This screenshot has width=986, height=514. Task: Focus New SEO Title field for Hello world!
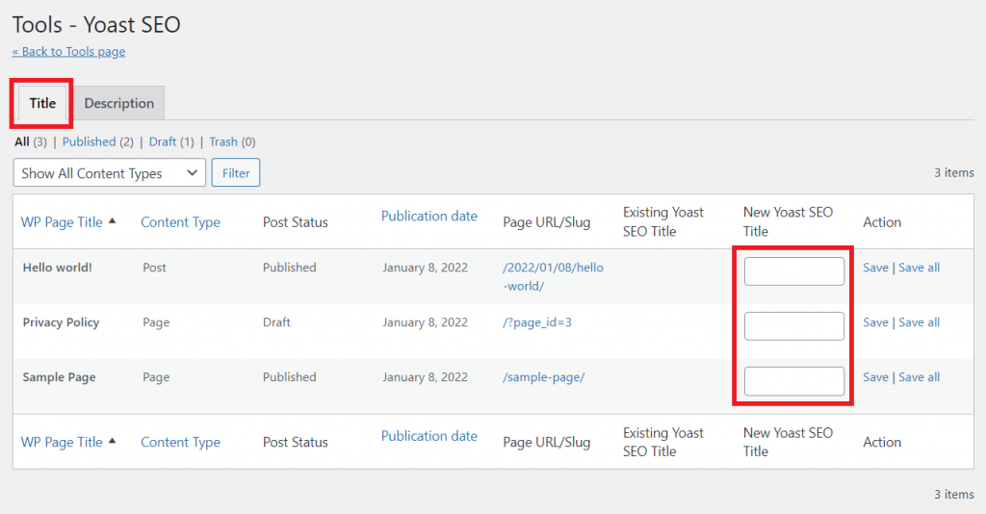pos(794,271)
